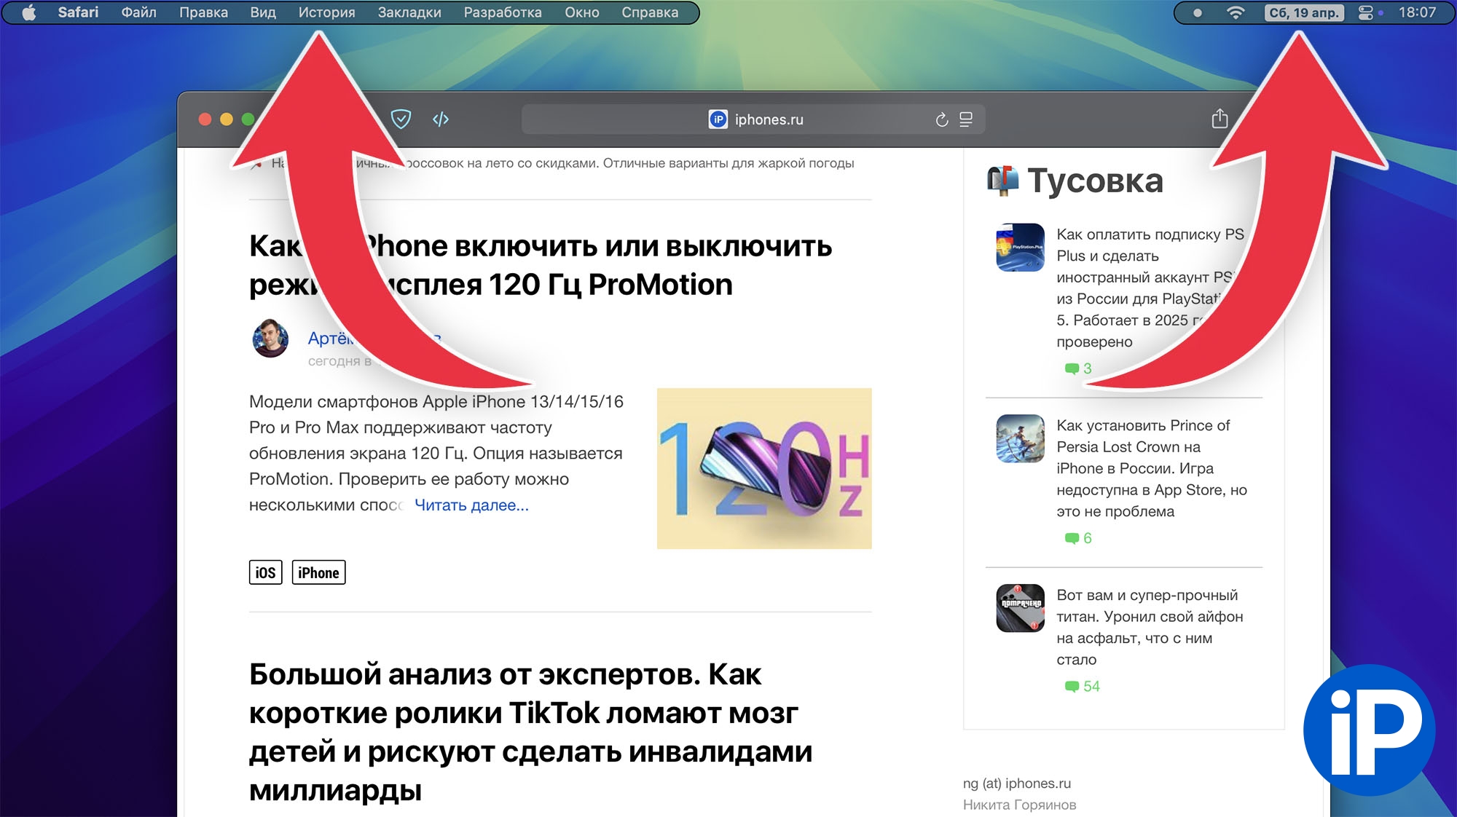Open the Разработка menu

tap(503, 12)
